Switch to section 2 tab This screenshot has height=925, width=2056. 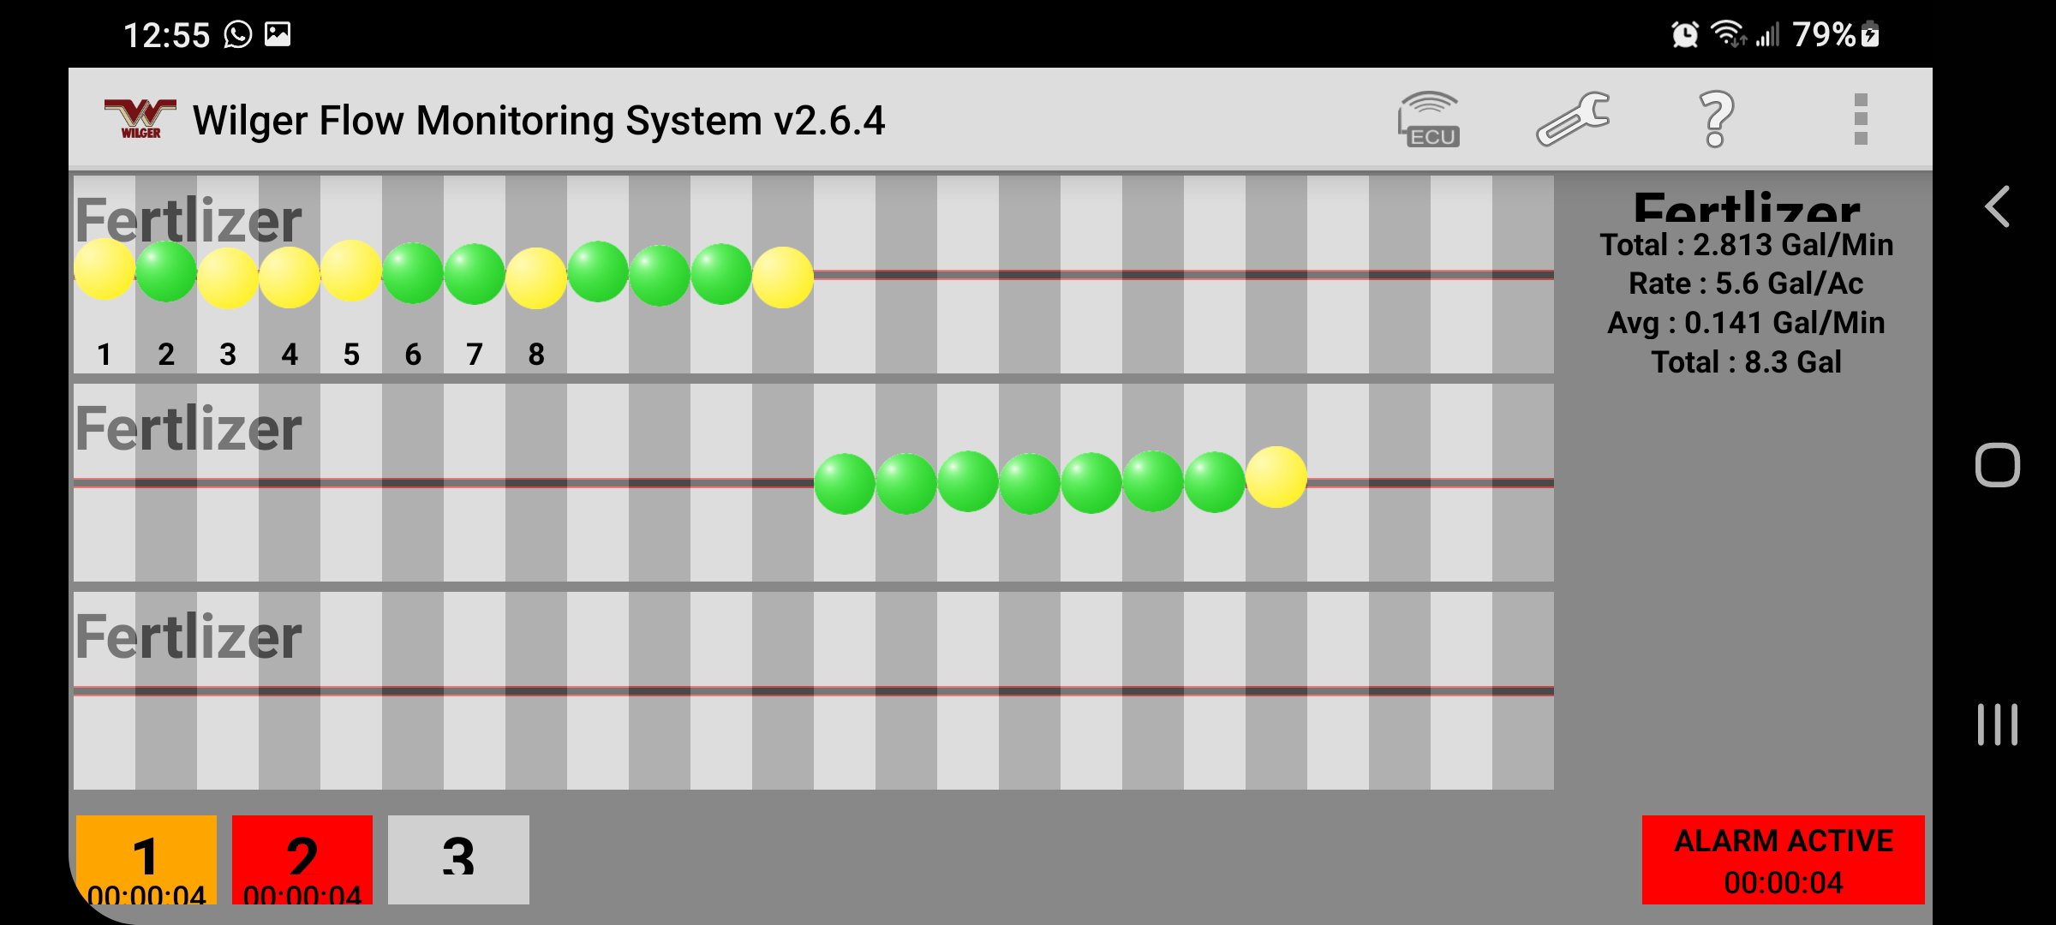coord(302,859)
